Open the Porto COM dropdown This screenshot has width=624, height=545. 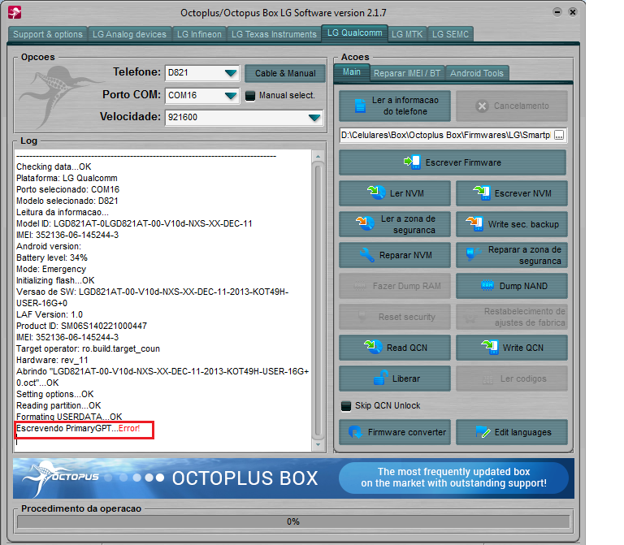(231, 96)
